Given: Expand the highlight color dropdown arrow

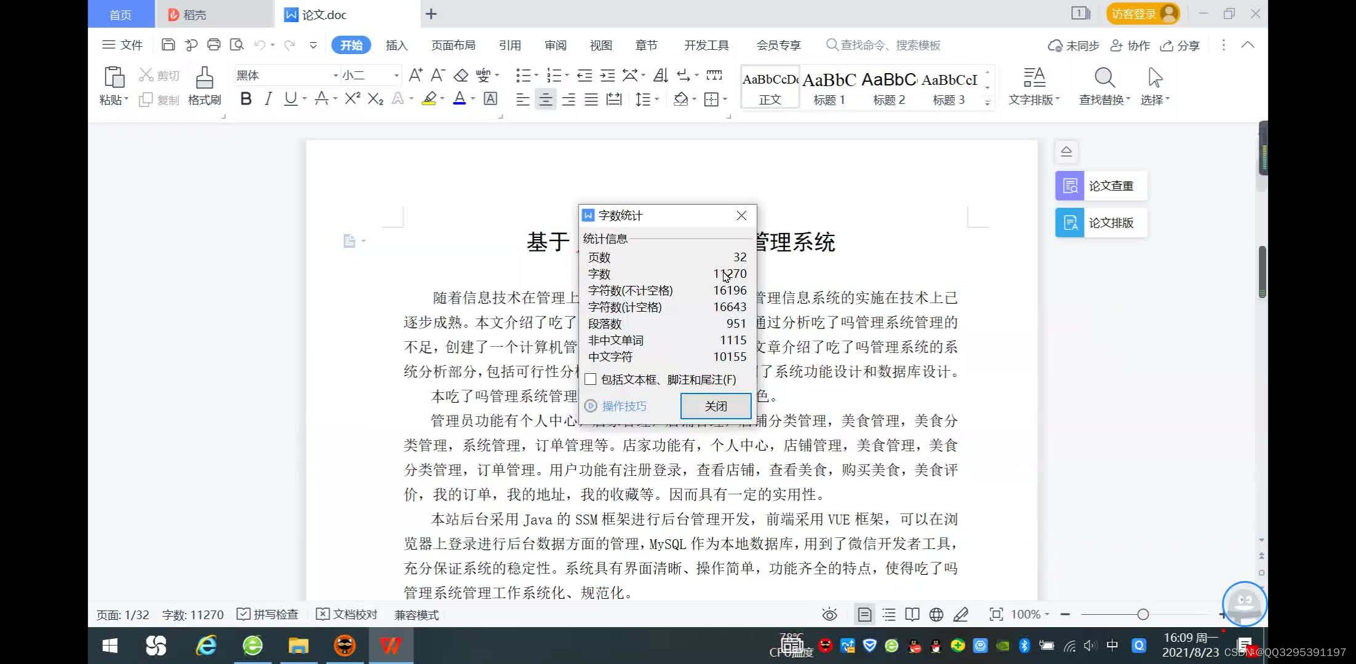Looking at the screenshot, I should point(442,99).
